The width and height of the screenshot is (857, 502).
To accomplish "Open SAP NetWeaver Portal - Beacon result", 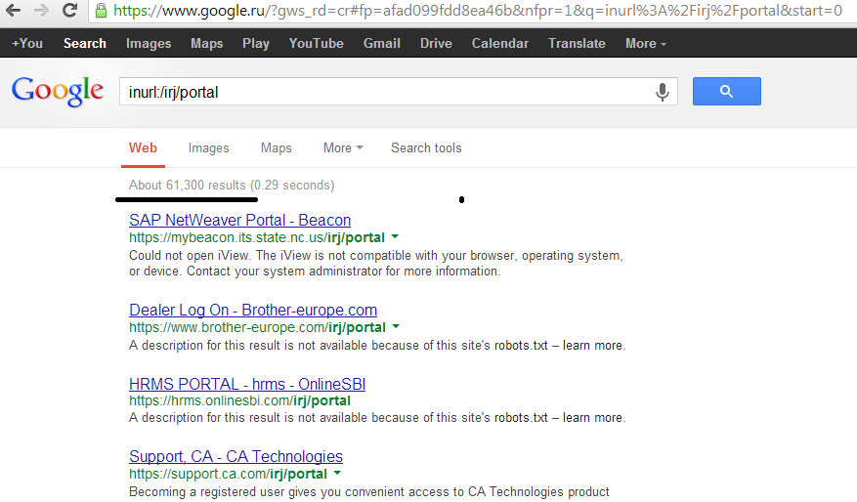I will (x=240, y=220).
